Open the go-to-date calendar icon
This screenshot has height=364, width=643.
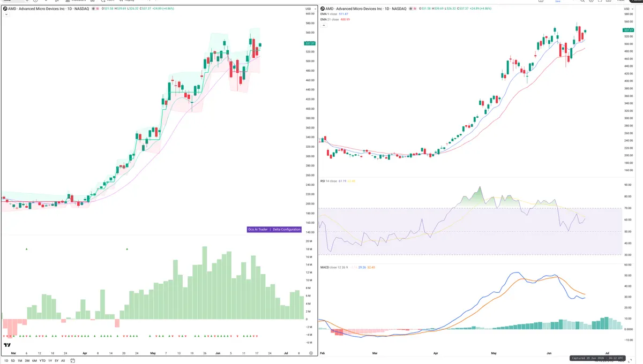71,361
